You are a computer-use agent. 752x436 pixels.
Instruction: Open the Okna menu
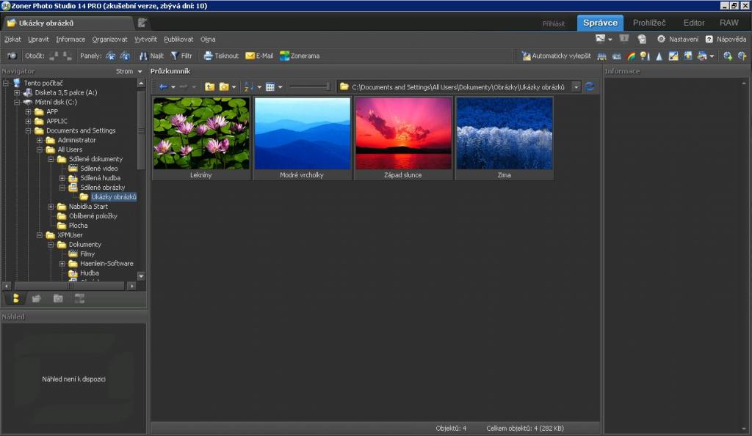point(208,40)
